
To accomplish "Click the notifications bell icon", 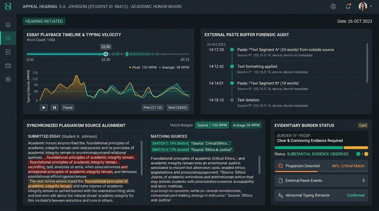I will click(348, 6).
